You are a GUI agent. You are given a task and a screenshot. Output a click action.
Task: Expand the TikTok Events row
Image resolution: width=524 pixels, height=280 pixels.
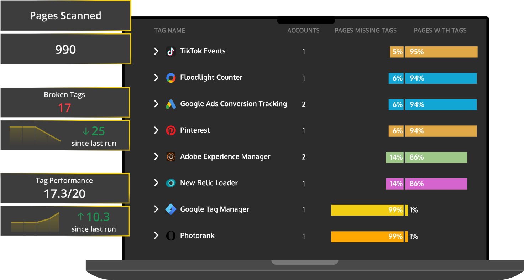point(156,51)
